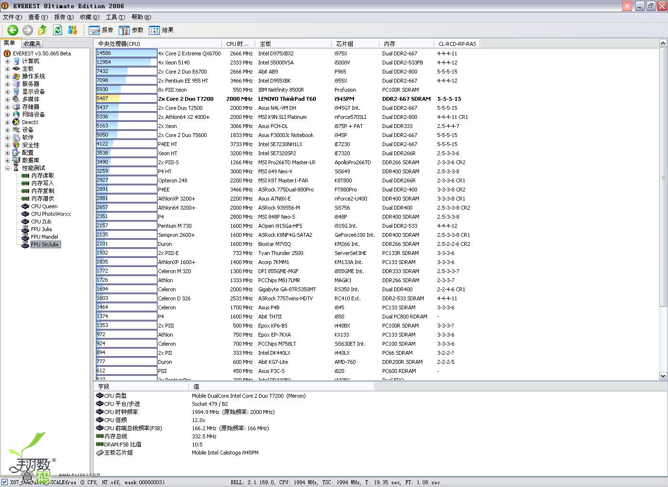668x487 pixels.
Task: Select the 内存读取 benchmark
Action: pos(42,176)
